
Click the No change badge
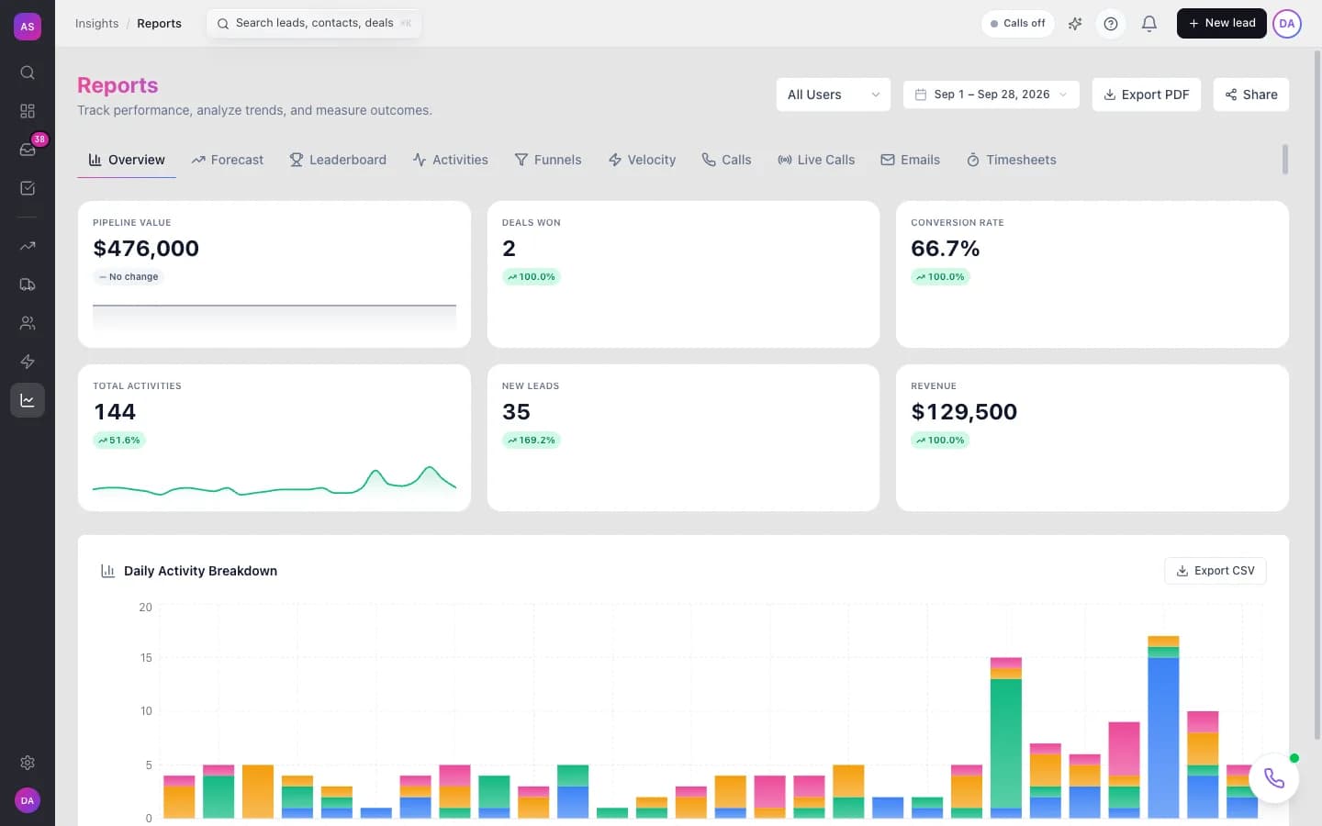tap(129, 277)
